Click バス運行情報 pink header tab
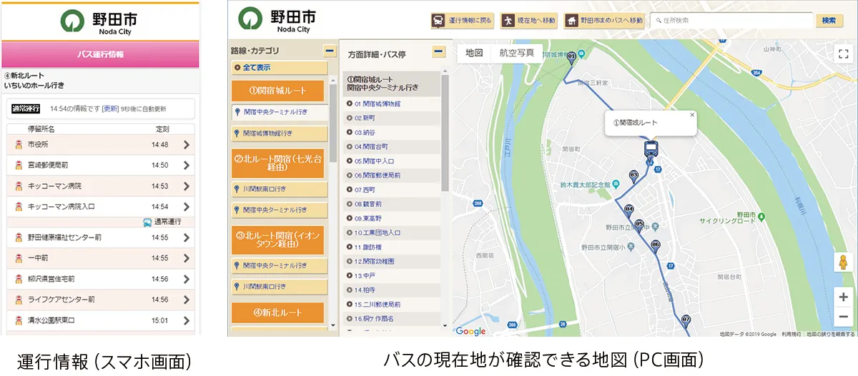This screenshot has width=858, height=376. pyautogui.click(x=100, y=54)
